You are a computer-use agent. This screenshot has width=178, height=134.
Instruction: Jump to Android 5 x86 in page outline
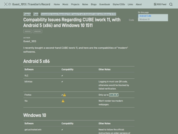tap(145, 16)
